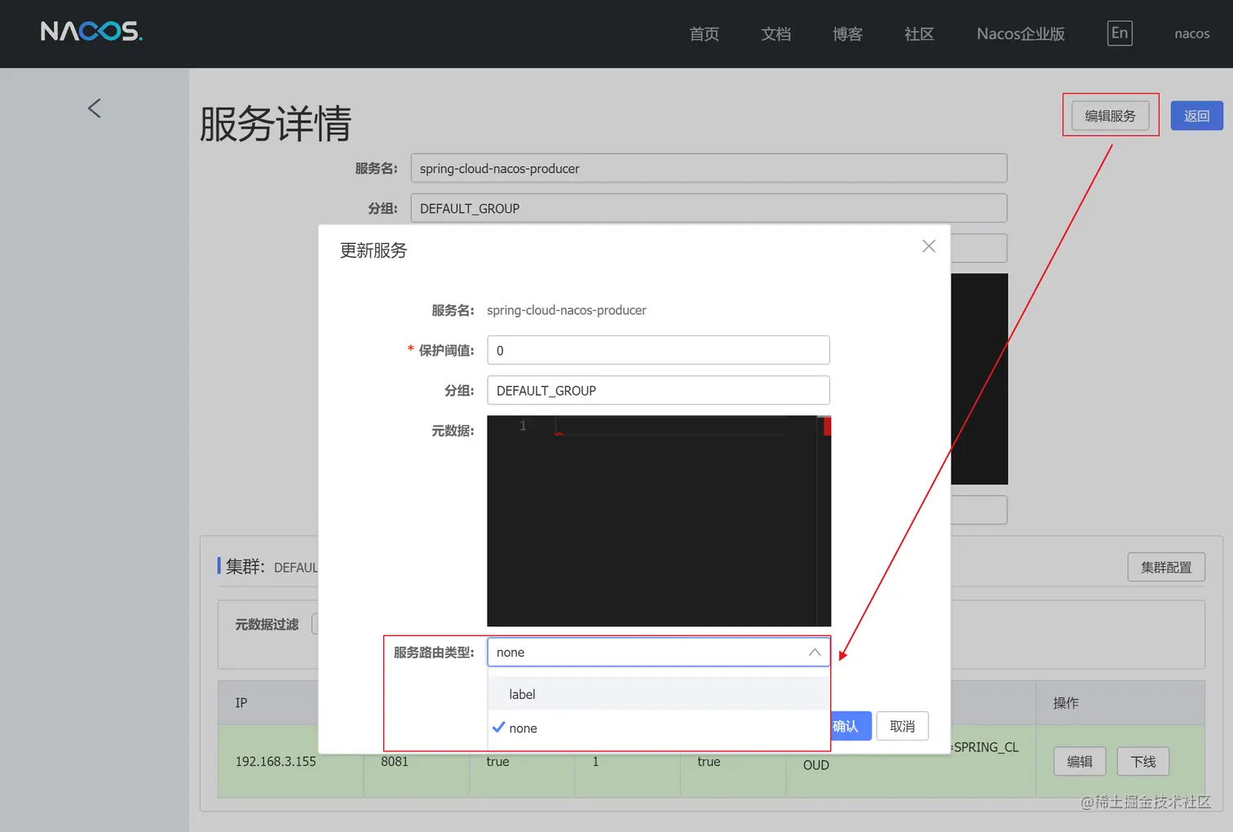
Task: Click the 更新服务 dialog title
Action: 373,250
